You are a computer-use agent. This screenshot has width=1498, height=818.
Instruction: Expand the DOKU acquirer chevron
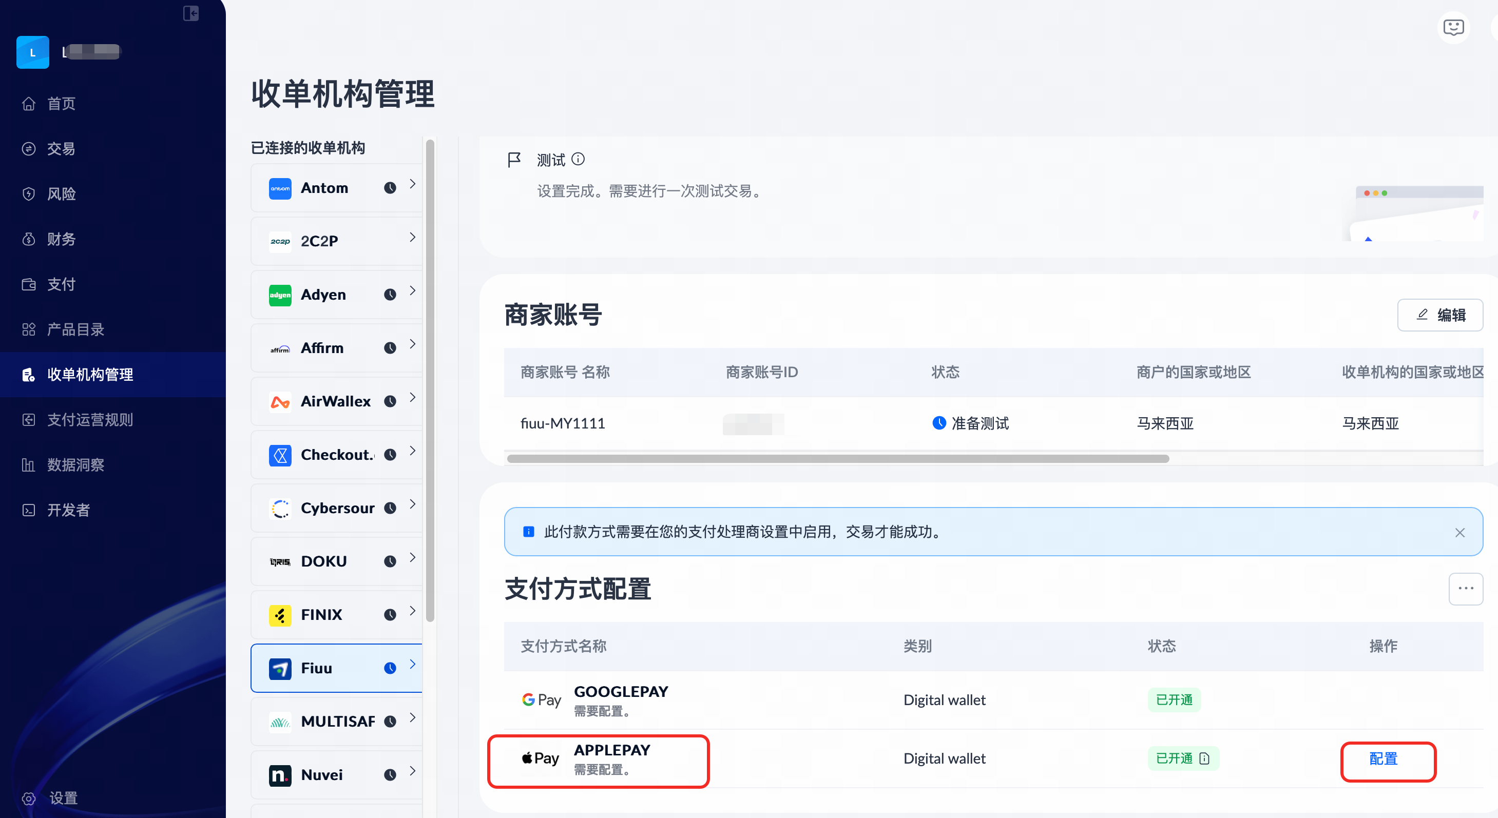point(412,557)
